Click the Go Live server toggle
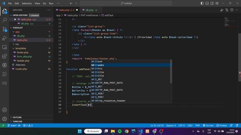241x135 pixels. click(208, 125)
